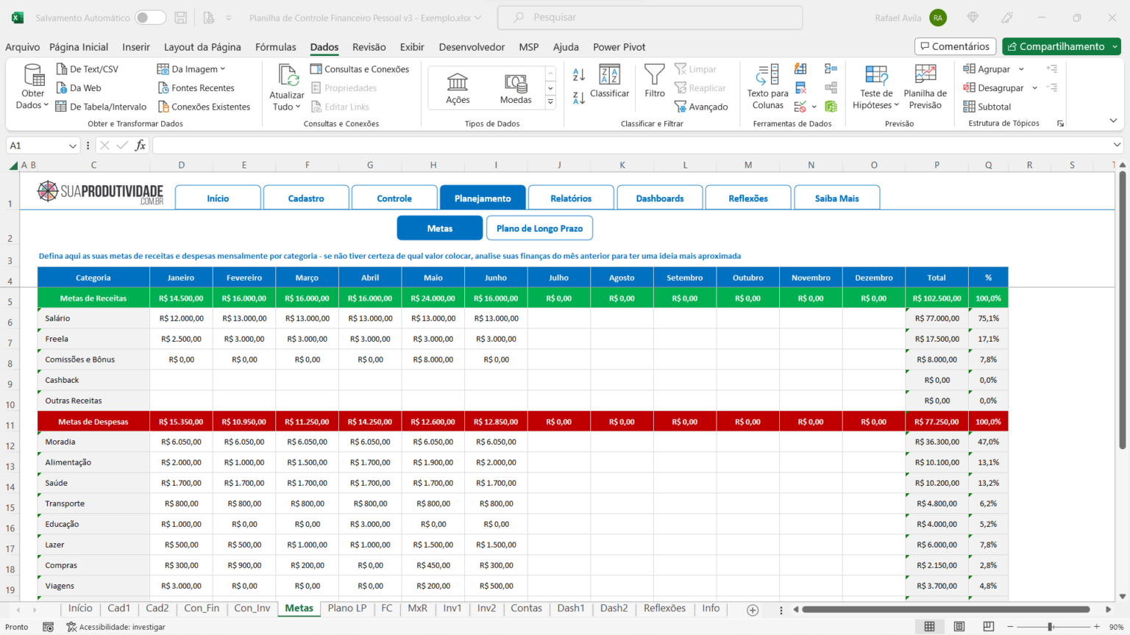Expand the Agrupar dropdown arrow
This screenshot has height=635, width=1130.
coord(1021,69)
